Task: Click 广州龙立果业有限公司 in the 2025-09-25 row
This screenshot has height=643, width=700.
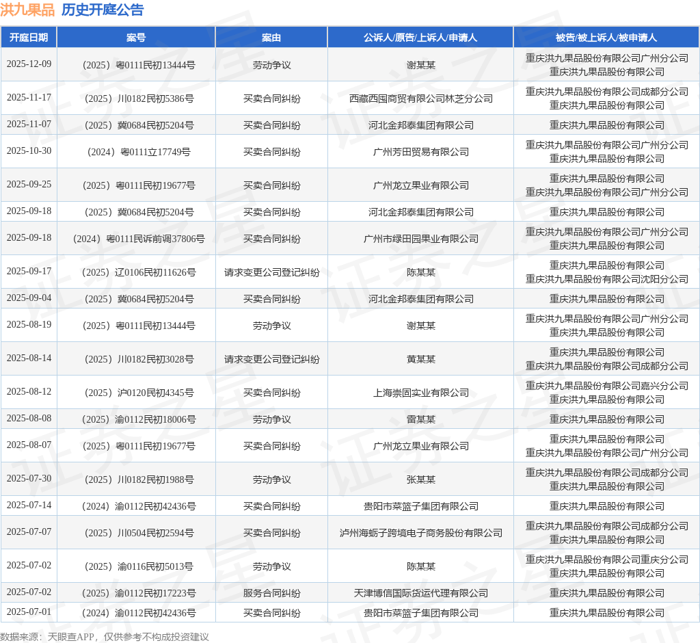Action: 421,186
